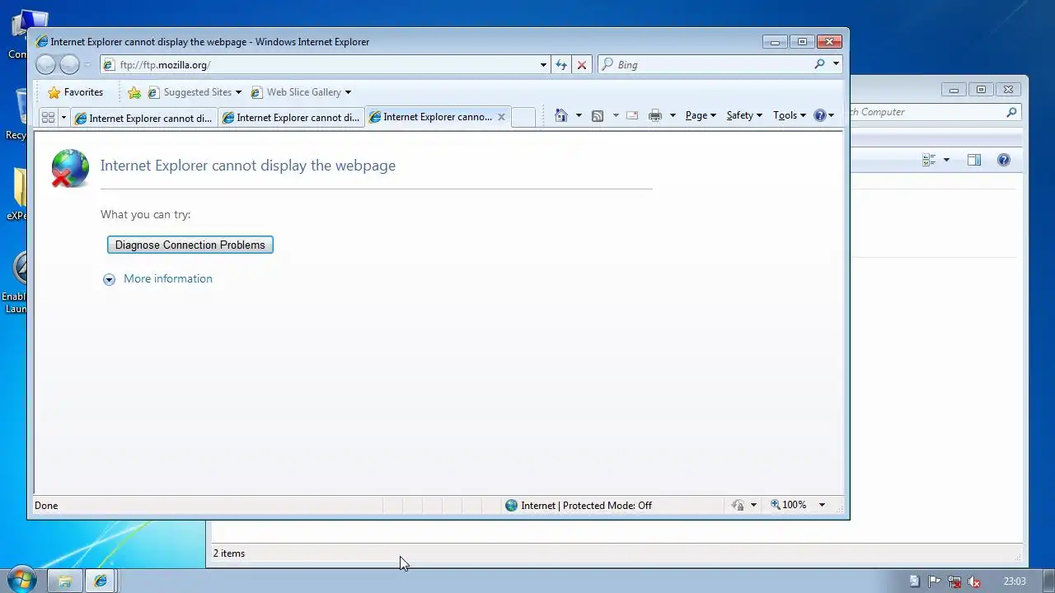Open Windows Explorer from taskbar
This screenshot has width=1055, height=593.
click(64, 581)
